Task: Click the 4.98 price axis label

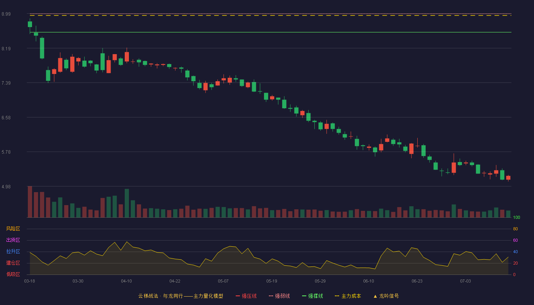Action: [6, 187]
